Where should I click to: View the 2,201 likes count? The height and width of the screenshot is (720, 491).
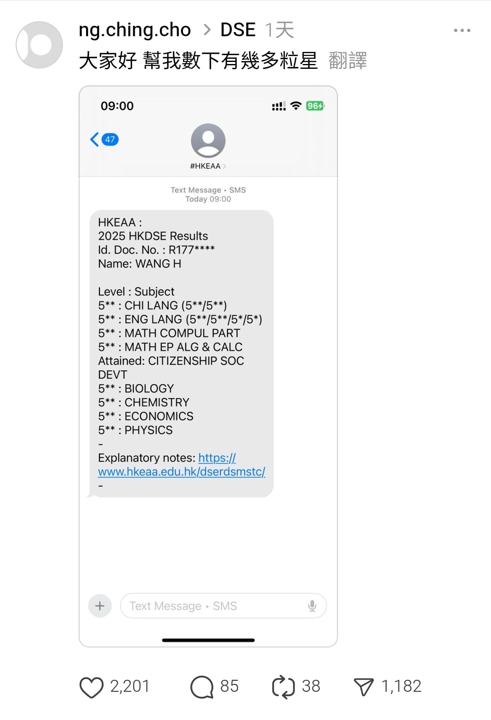click(x=130, y=687)
